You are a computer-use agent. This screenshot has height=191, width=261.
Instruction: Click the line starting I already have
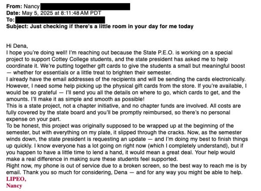[x=126, y=79]
